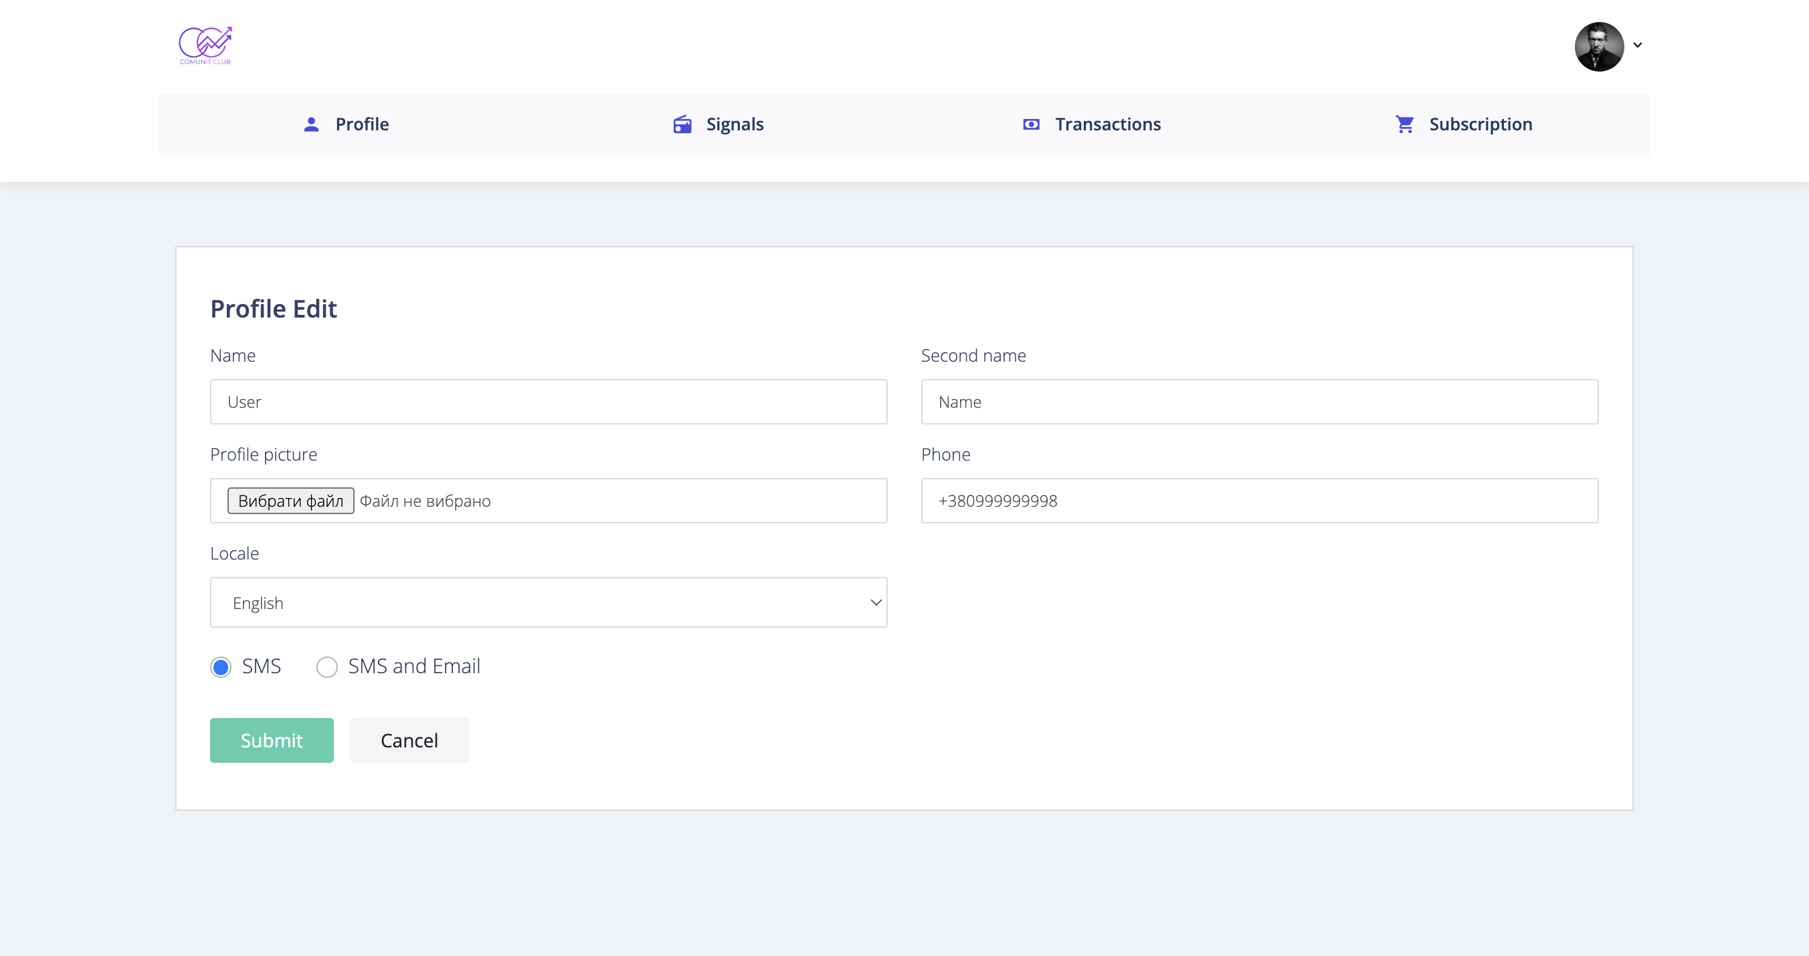The width and height of the screenshot is (1809, 956).
Task: Select the SMS and Email radio button
Action: [326, 667]
